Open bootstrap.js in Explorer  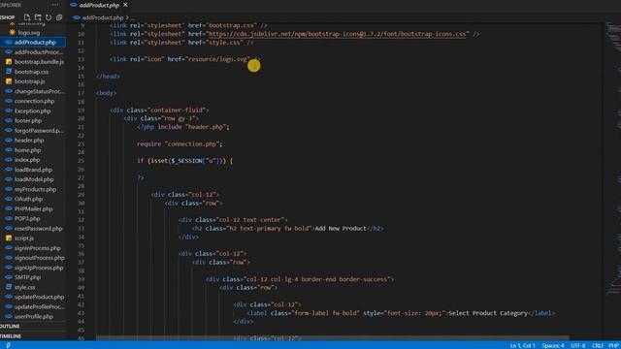click(29, 81)
